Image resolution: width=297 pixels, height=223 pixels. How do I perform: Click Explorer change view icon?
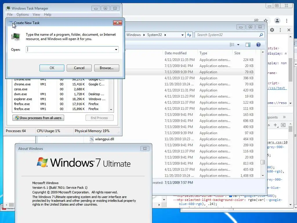tap(232, 44)
